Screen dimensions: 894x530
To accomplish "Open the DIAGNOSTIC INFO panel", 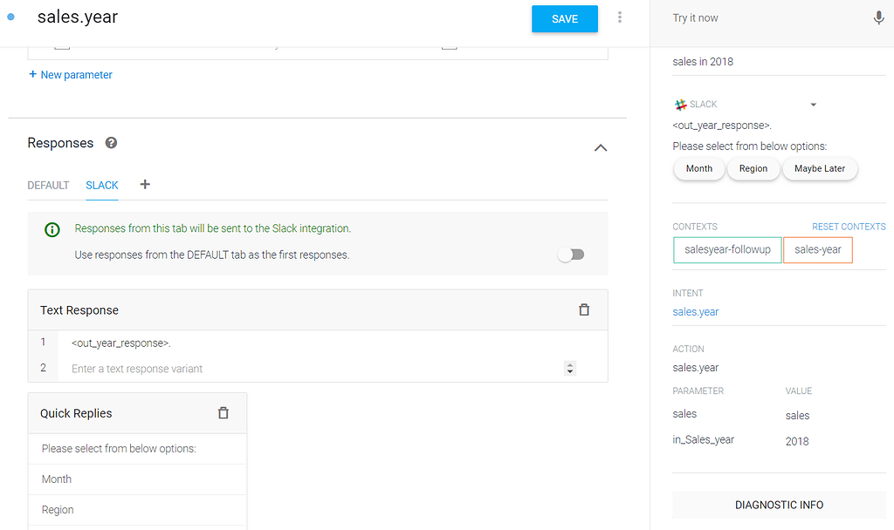I will (778, 505).
